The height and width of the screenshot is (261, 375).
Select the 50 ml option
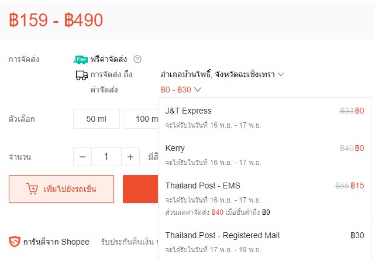coord(97,119)
